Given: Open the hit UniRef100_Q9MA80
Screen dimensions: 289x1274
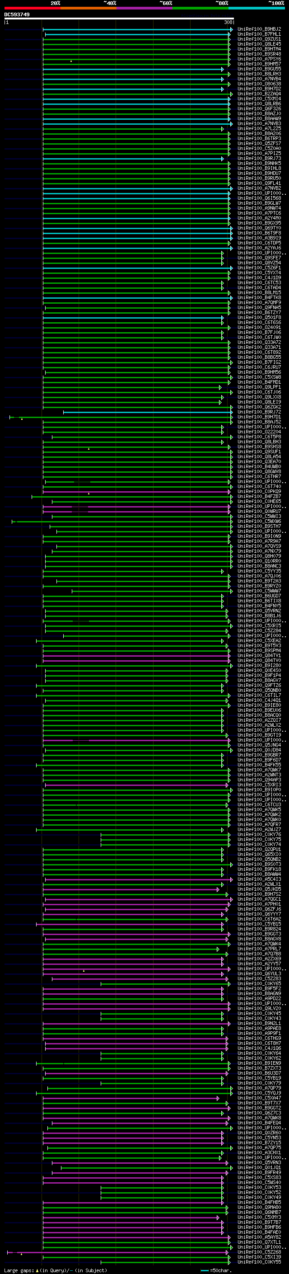Looking at the screenshot, I should click(259, 1208).
